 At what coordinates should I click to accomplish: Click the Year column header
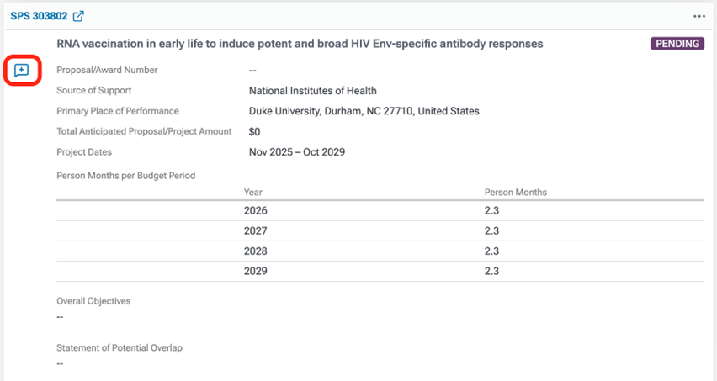(x=253, y=193)
